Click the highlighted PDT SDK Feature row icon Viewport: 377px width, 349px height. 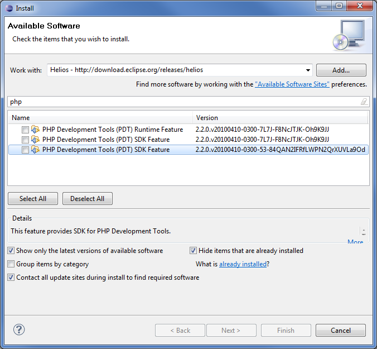(x=36, y=150)
